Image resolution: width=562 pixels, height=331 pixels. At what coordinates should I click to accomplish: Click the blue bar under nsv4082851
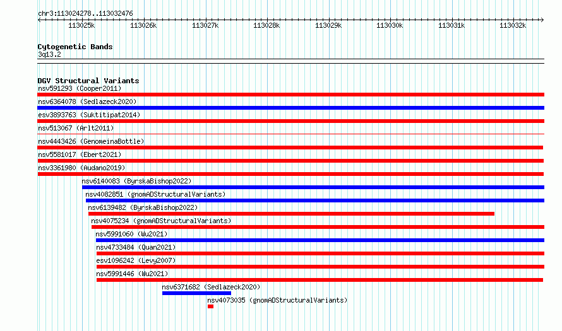click(314, 200)
